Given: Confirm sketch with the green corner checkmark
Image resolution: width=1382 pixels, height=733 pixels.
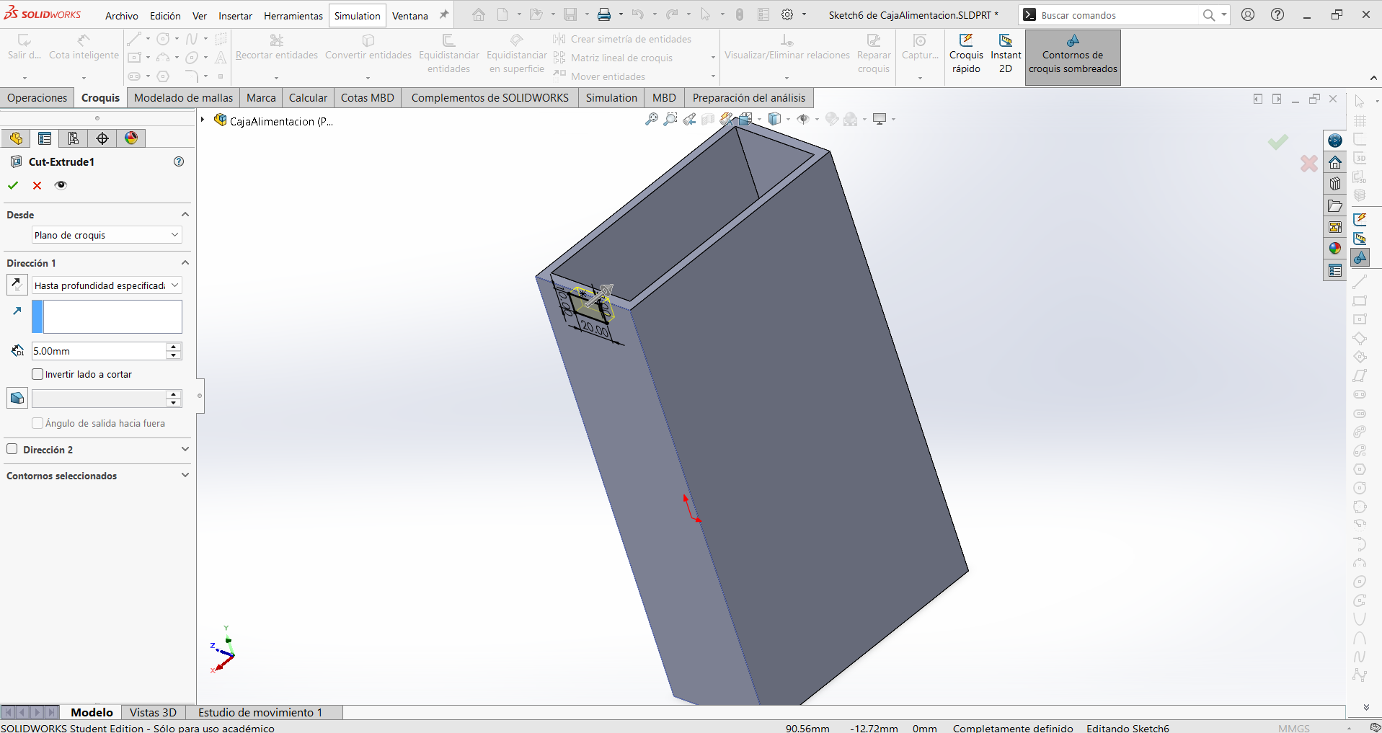Looking at the screenshot, I should click(1278, 142).
